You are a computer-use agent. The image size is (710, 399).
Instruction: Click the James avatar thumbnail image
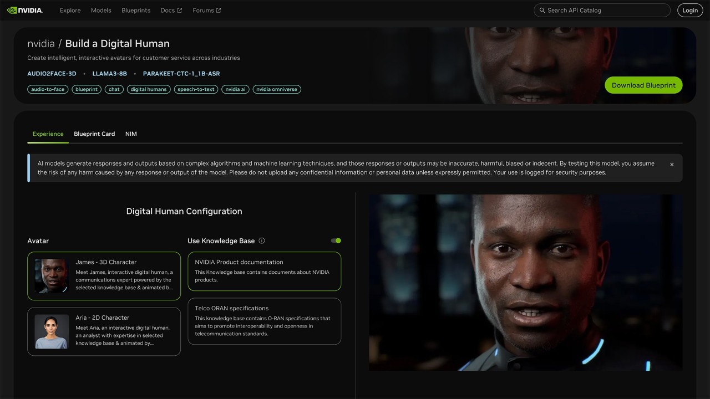pos(51,276)
